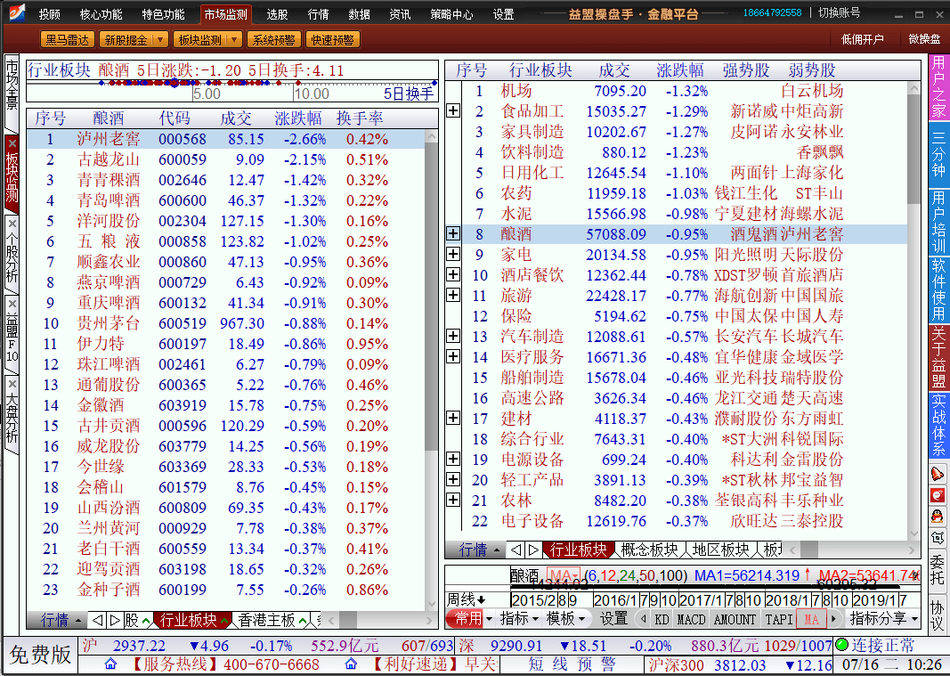Click 切换账号 to switch account
Image resolution: width=950 pixels, height=676 pixels.
click(839, 12)
